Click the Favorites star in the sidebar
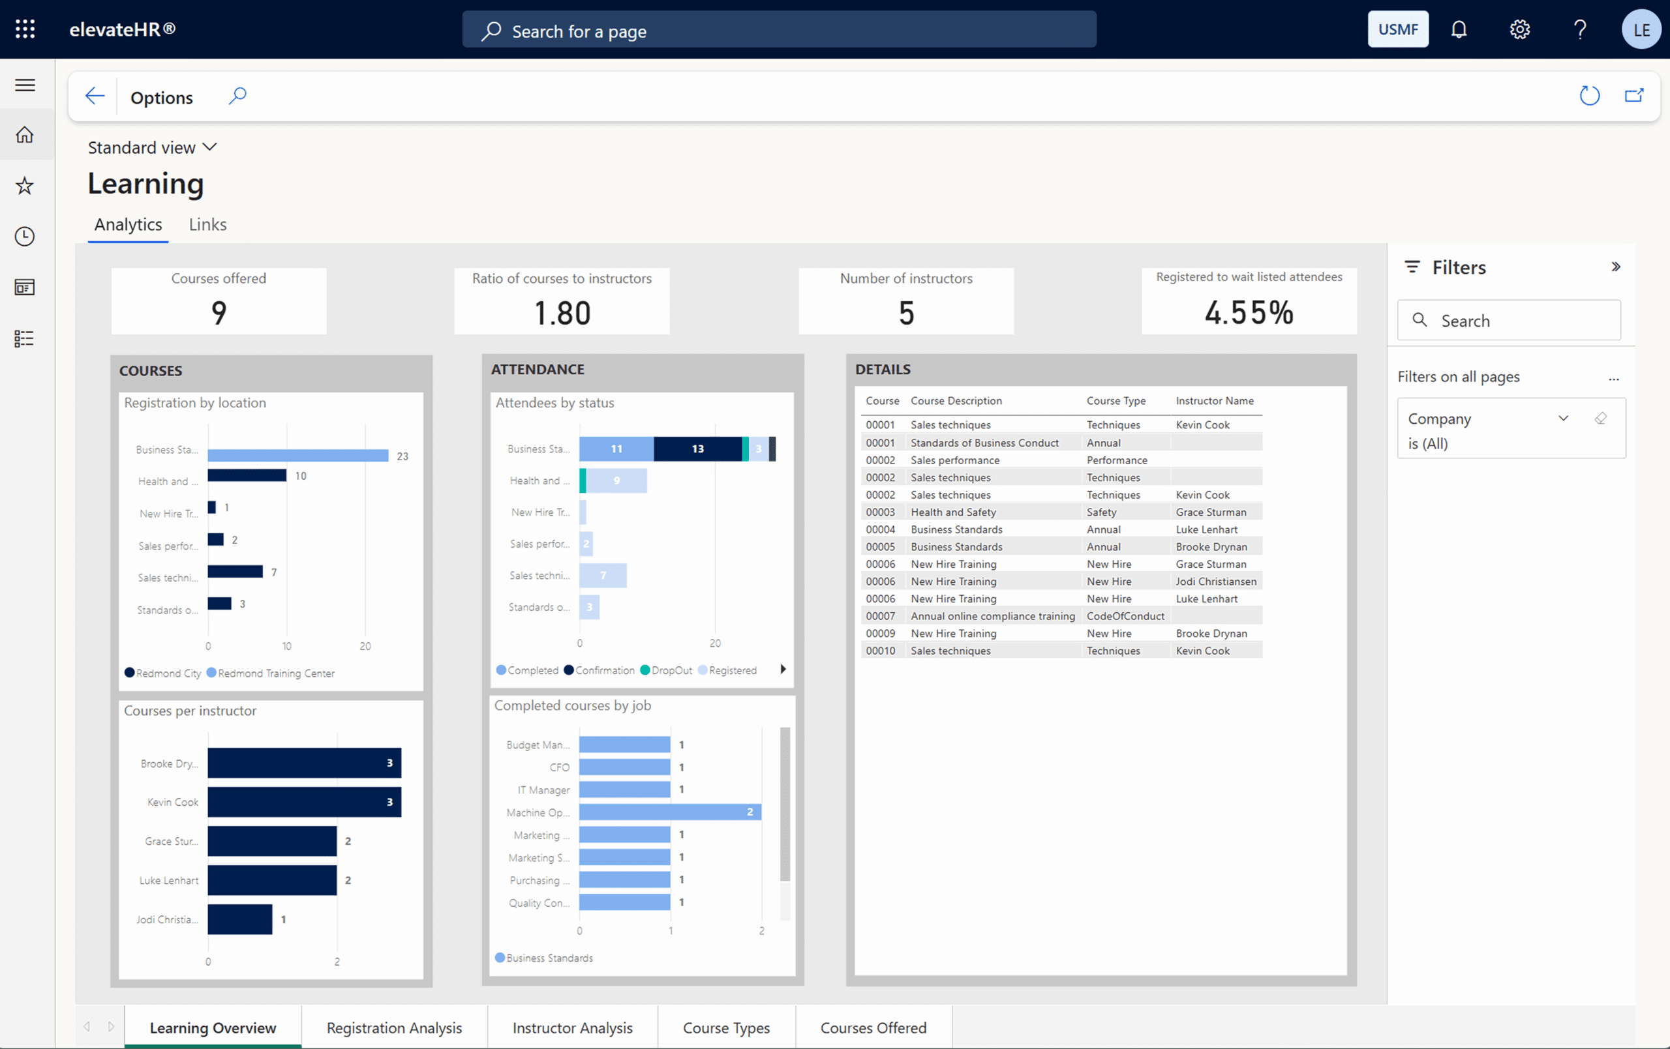This screenshot has width=1670, height=1049. point(25,185)
